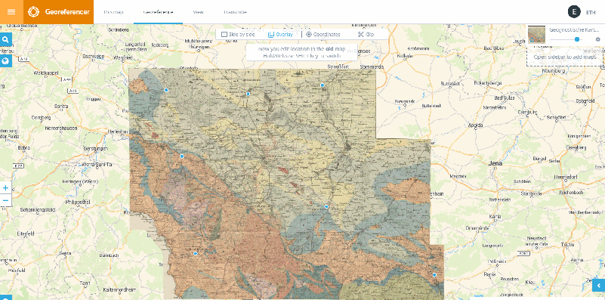This screenshot has width=605, height=300.
Task: Click the globe base map icon
Action: click(6, 60)
